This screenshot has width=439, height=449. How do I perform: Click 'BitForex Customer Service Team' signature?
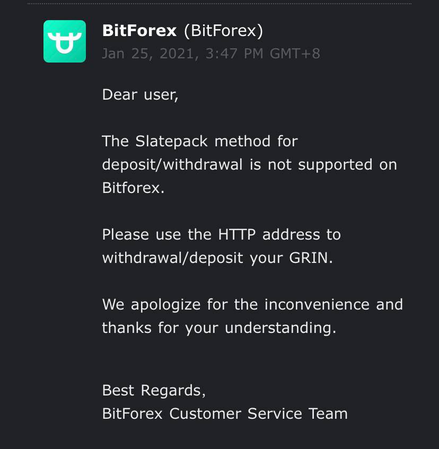point(225,413)
